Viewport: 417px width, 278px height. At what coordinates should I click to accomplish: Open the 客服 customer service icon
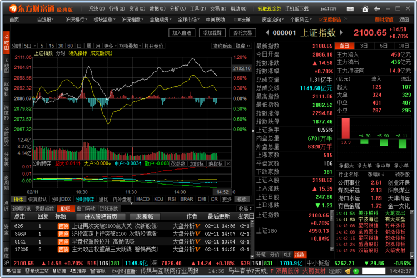(98, 271)
